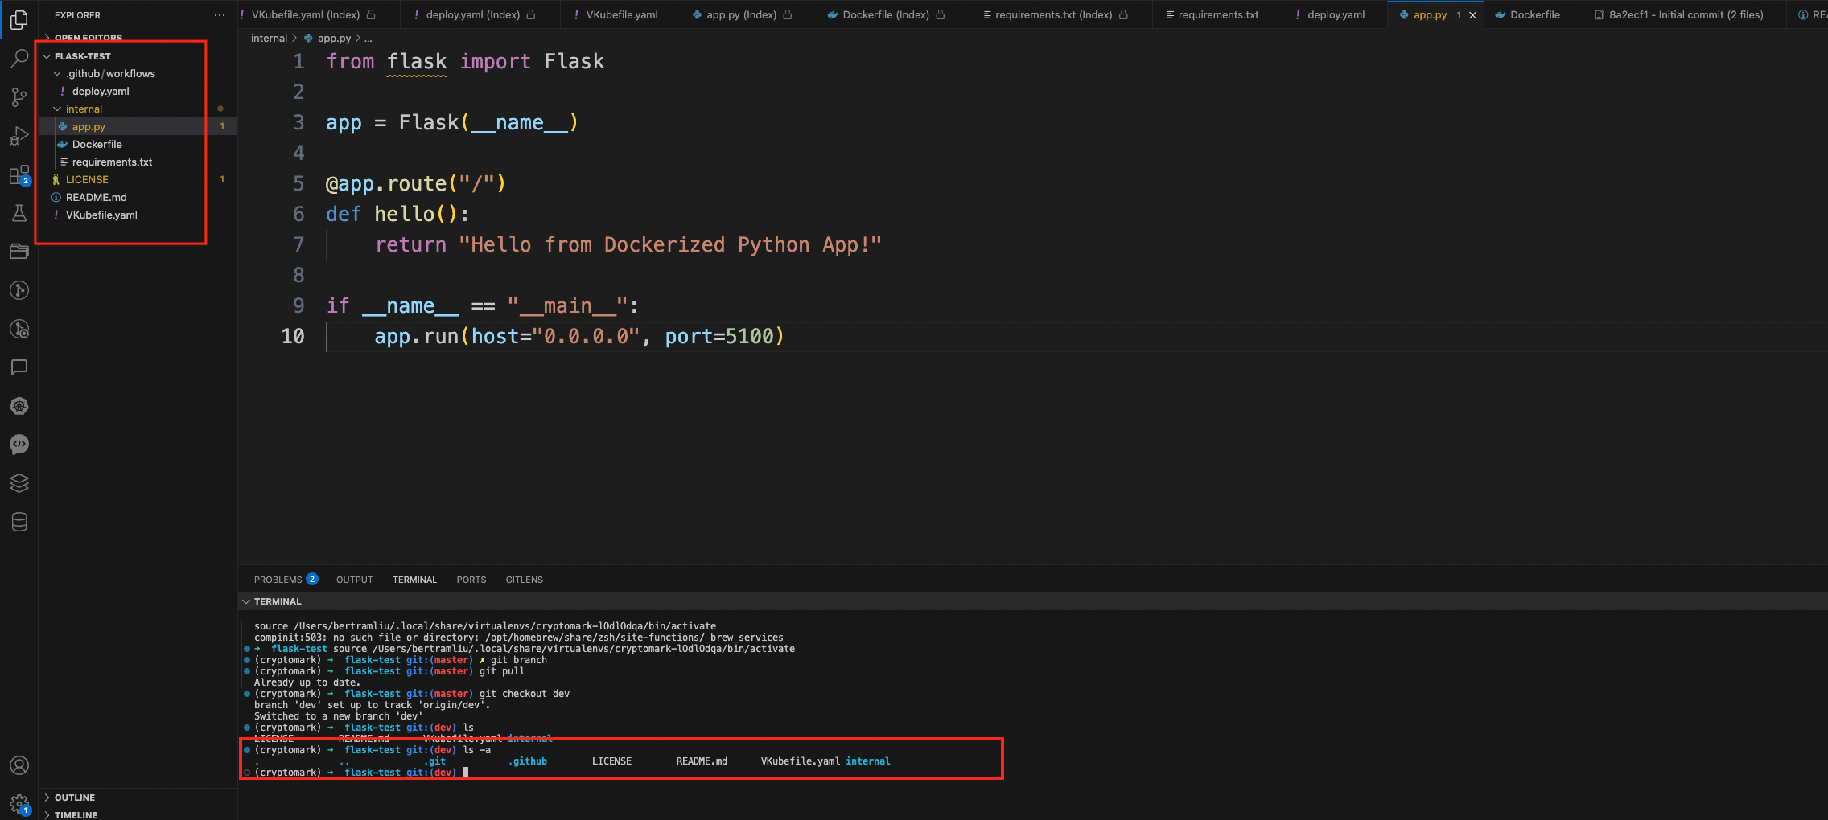Switch to the GitLens panel tab

525,580
